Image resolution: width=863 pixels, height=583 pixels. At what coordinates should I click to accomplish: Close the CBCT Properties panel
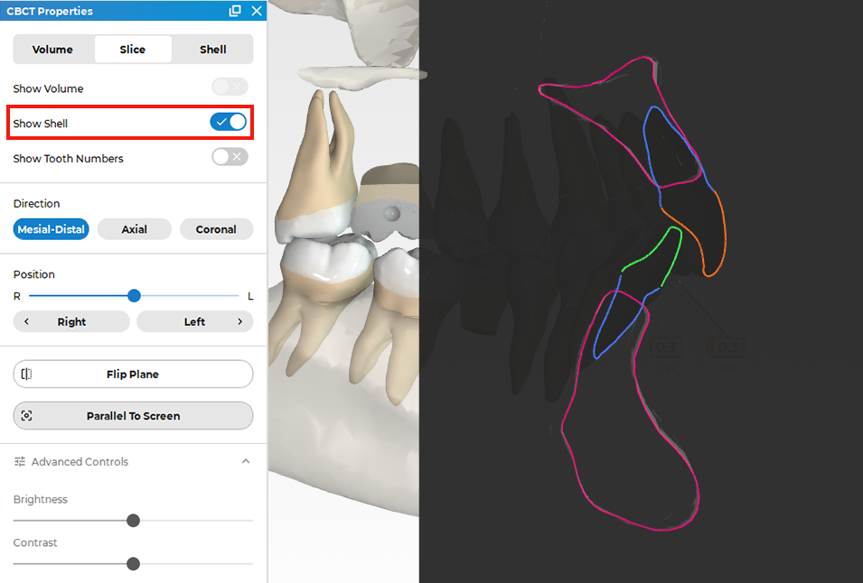[x=257, y=11]
